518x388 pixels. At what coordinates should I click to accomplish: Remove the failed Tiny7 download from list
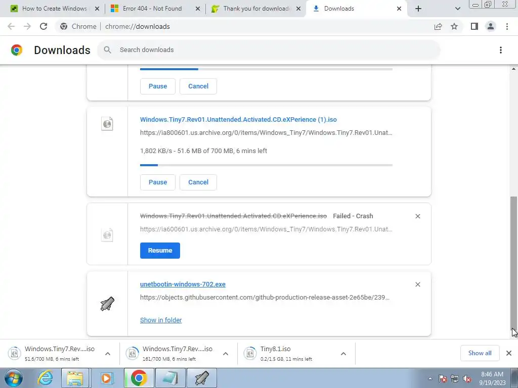pyautogui.click(x=417, y=216)
